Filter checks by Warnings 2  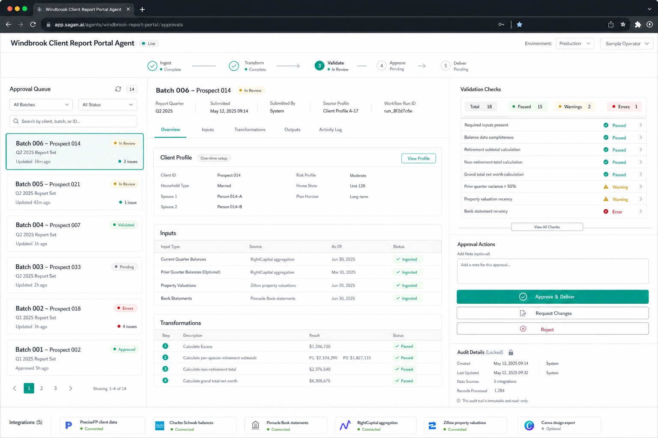[574, 107]
